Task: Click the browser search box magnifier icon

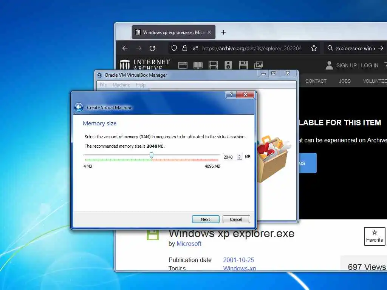Action: 330,48
